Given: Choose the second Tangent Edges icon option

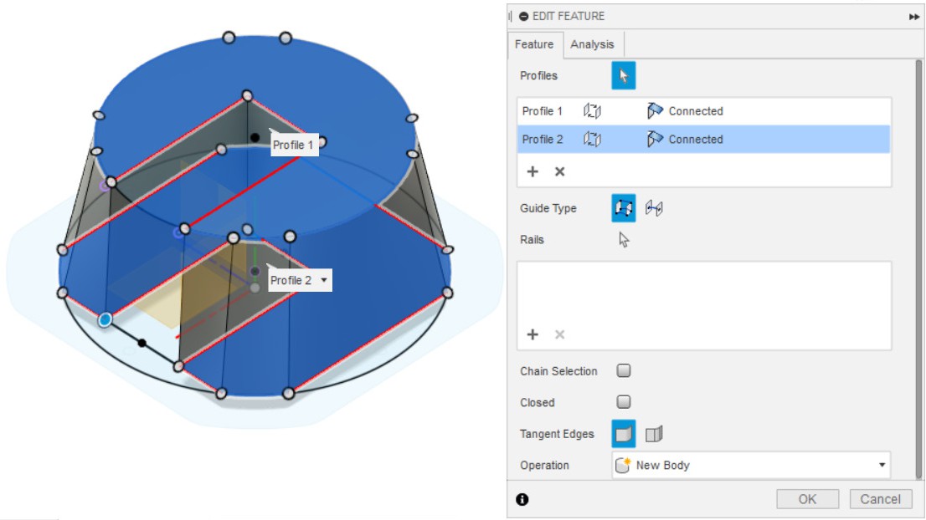Looking at the screenshot, I should pos(655,434).
